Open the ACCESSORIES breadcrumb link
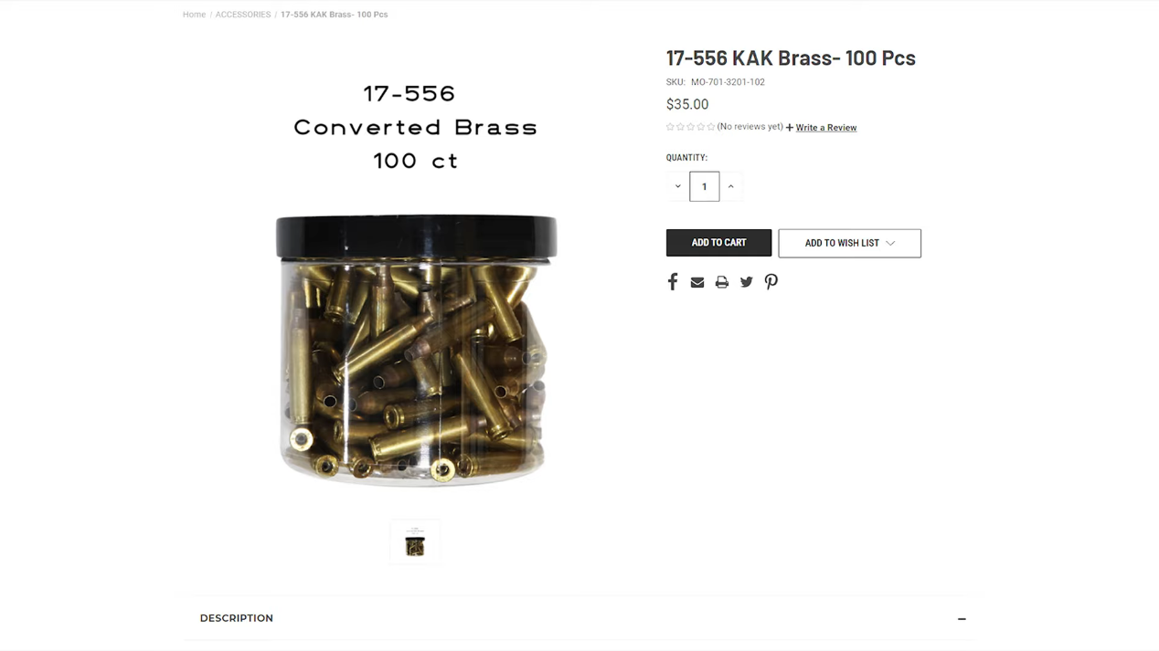Screen dimensions: 1159x651 pyautogui.click(x=243, y=15)
